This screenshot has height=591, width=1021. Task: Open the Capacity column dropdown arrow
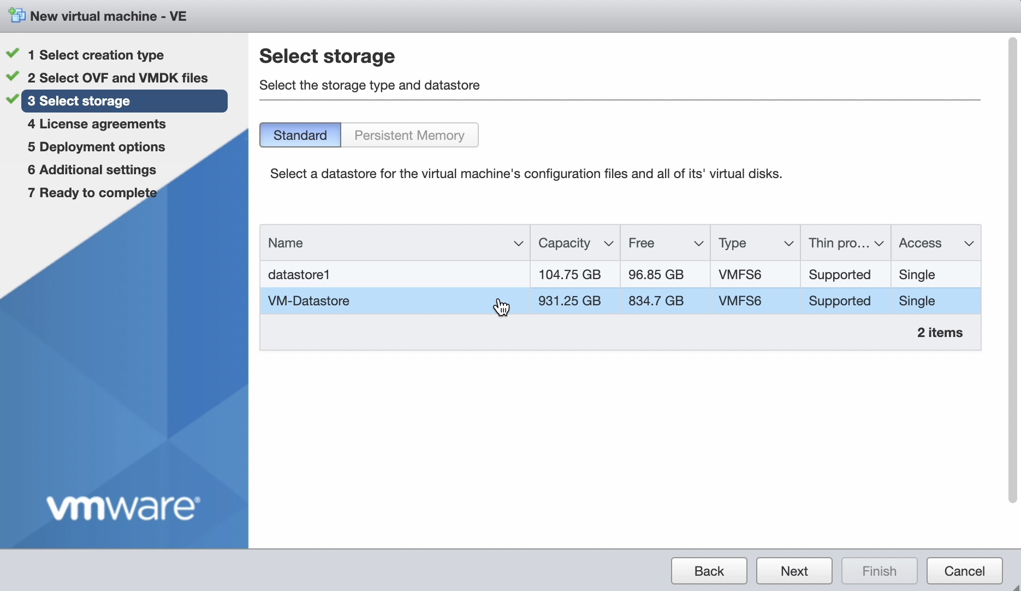(608, 244)
